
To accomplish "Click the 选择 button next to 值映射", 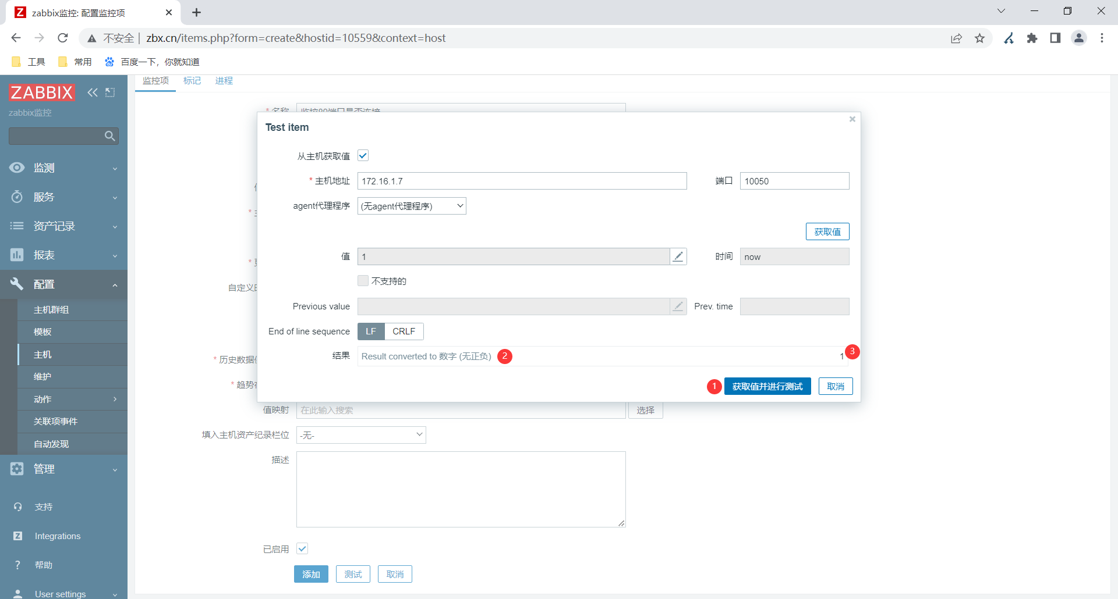I will click(646, 410).
